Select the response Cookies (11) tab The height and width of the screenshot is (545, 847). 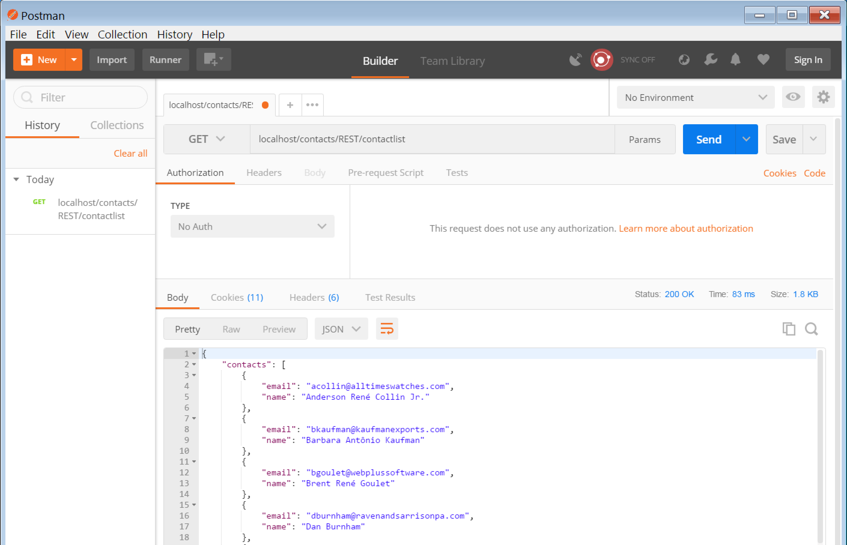tap(237, 298)
